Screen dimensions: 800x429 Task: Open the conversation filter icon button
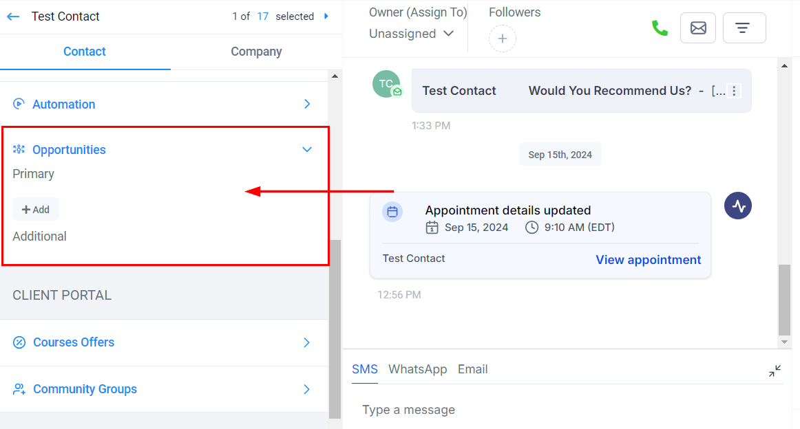point(744,28)
